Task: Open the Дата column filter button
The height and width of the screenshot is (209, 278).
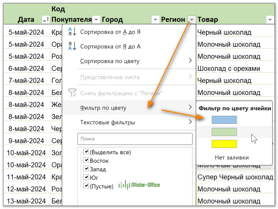Action: click(x=45, y=19)
